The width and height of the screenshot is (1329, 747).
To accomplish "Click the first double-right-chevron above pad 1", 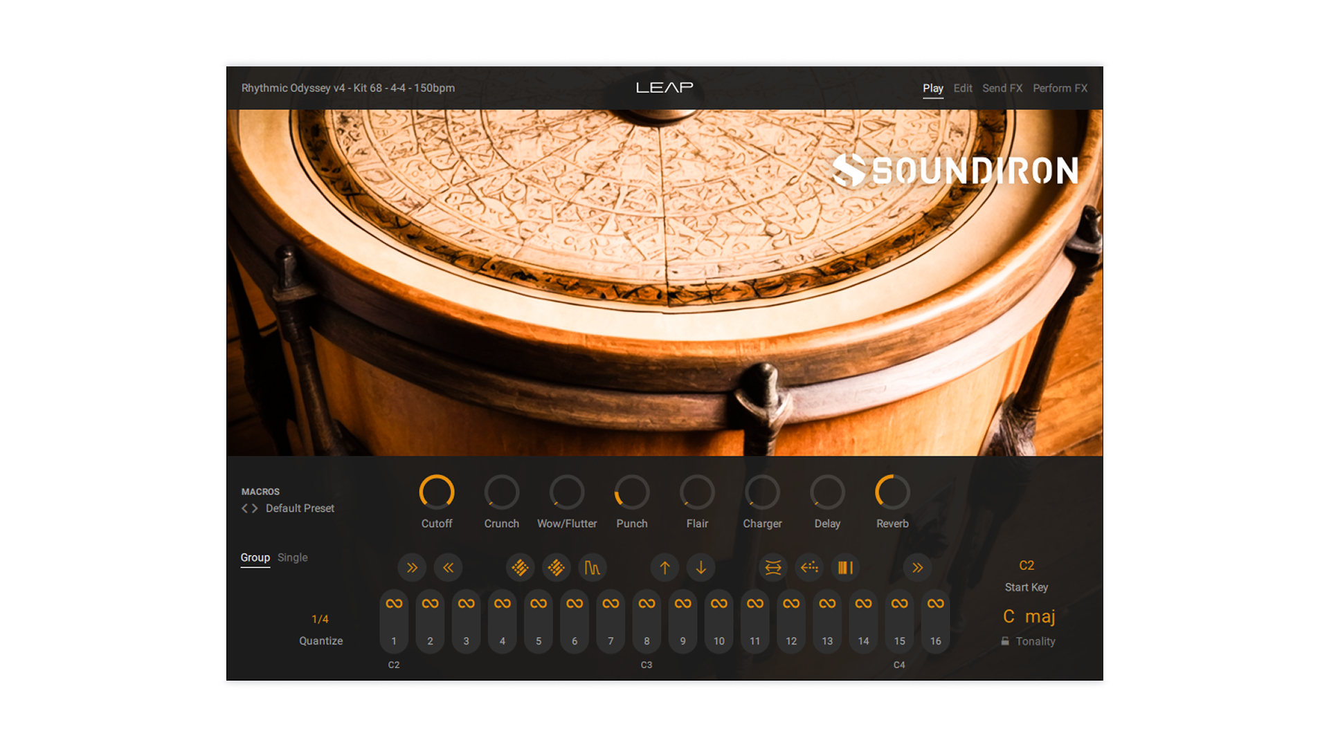I will click(x=412, y=568).
